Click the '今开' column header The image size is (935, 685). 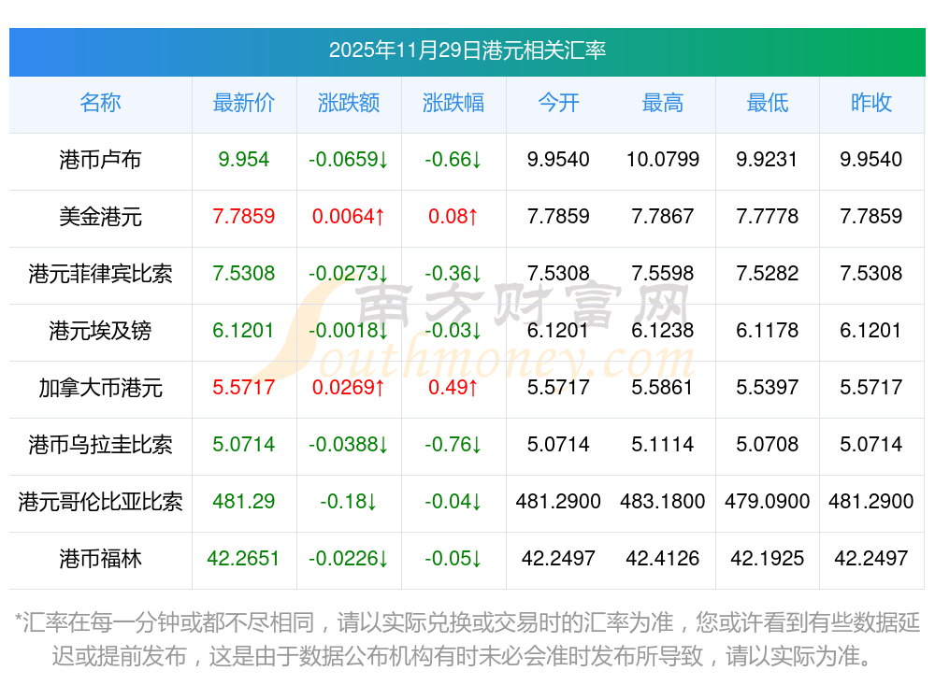click(x=558, y=103)
